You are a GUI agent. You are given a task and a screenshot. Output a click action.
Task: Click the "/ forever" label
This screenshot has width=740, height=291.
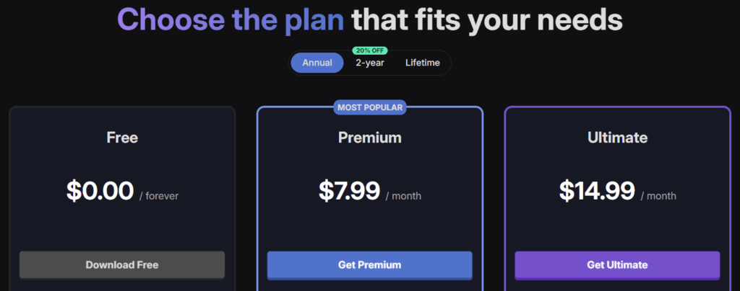[x=159, y=195]
